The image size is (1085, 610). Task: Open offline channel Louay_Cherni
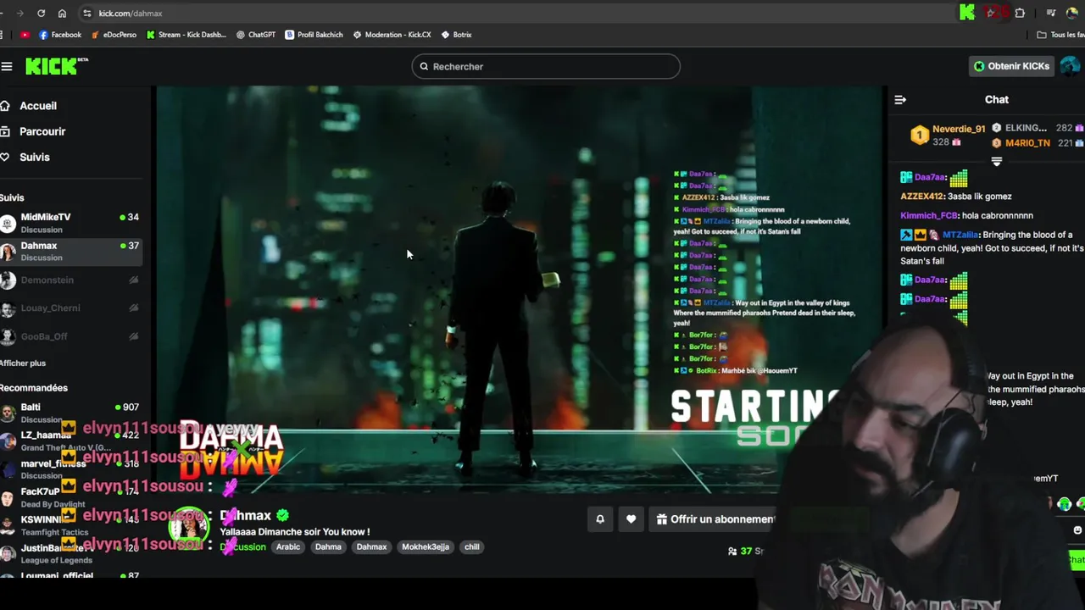(x=70, y=308)
